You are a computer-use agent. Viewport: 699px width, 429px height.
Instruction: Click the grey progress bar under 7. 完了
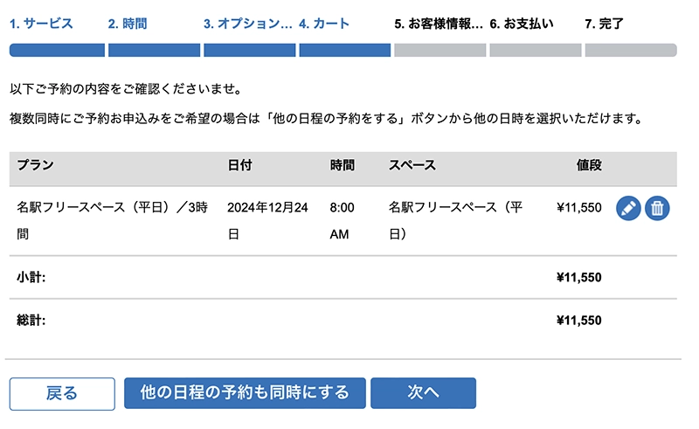[x=630, y=50]
